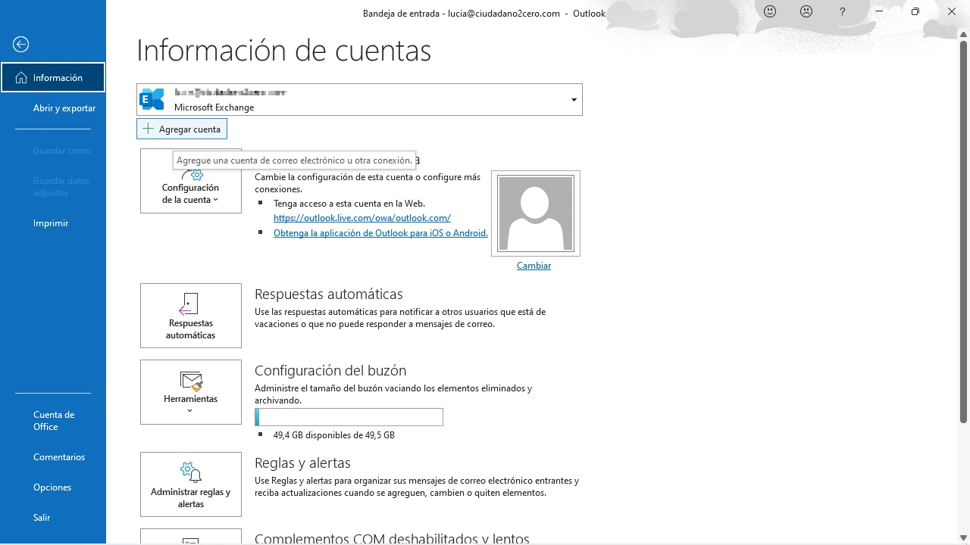Click the Microsoft Exchange account icon
The height and width of the screenshot is (545, 970).
click(153, 99)
